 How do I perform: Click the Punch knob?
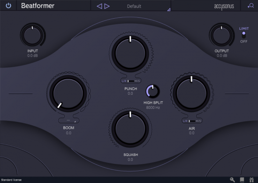[x=130, y=54]
